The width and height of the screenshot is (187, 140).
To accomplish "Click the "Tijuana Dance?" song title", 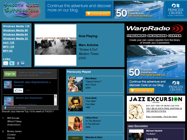I will point(94,82).
